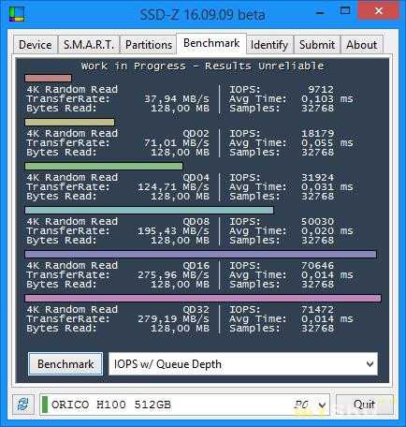Open the Device tab

[x=36, y=45]
